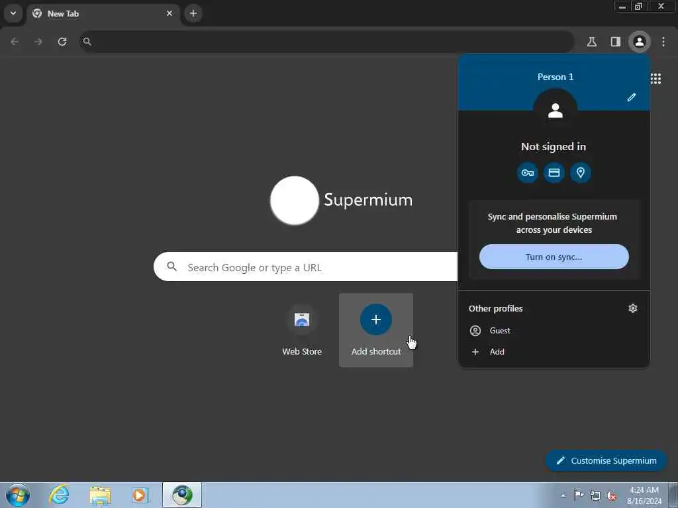Viewport: 678px width, 508px height.
Task: Click Search Google or type a URL box
Action: [305, 267]
